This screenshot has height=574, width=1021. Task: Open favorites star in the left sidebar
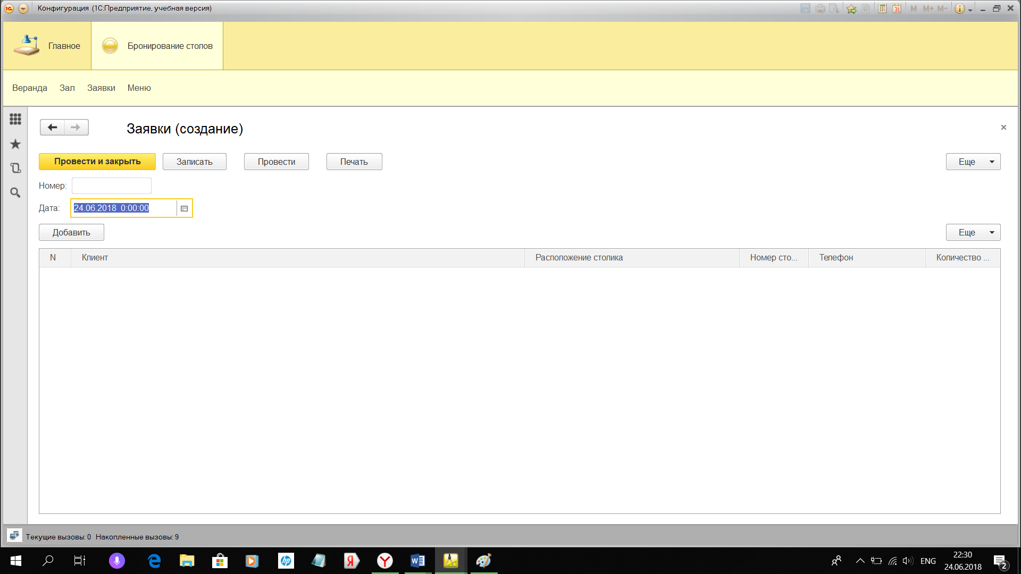click(x=15, y=144)
